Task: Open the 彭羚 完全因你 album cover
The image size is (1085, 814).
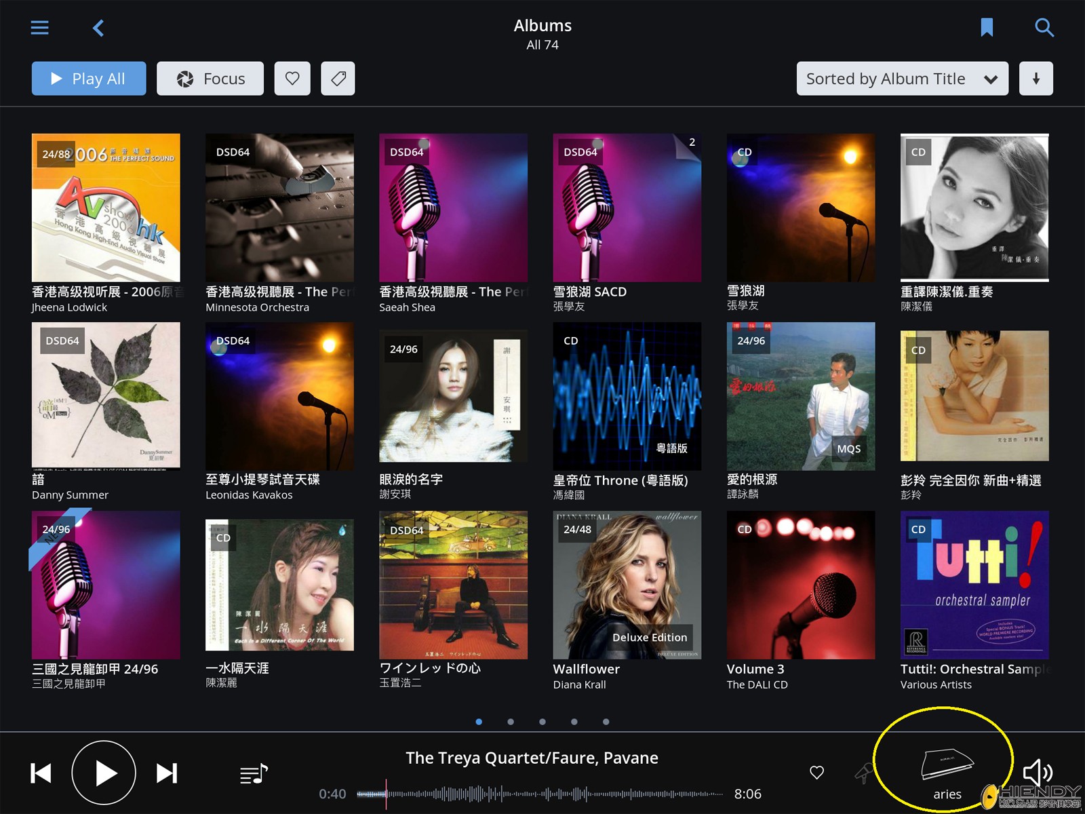Action: tap(974, 396)
